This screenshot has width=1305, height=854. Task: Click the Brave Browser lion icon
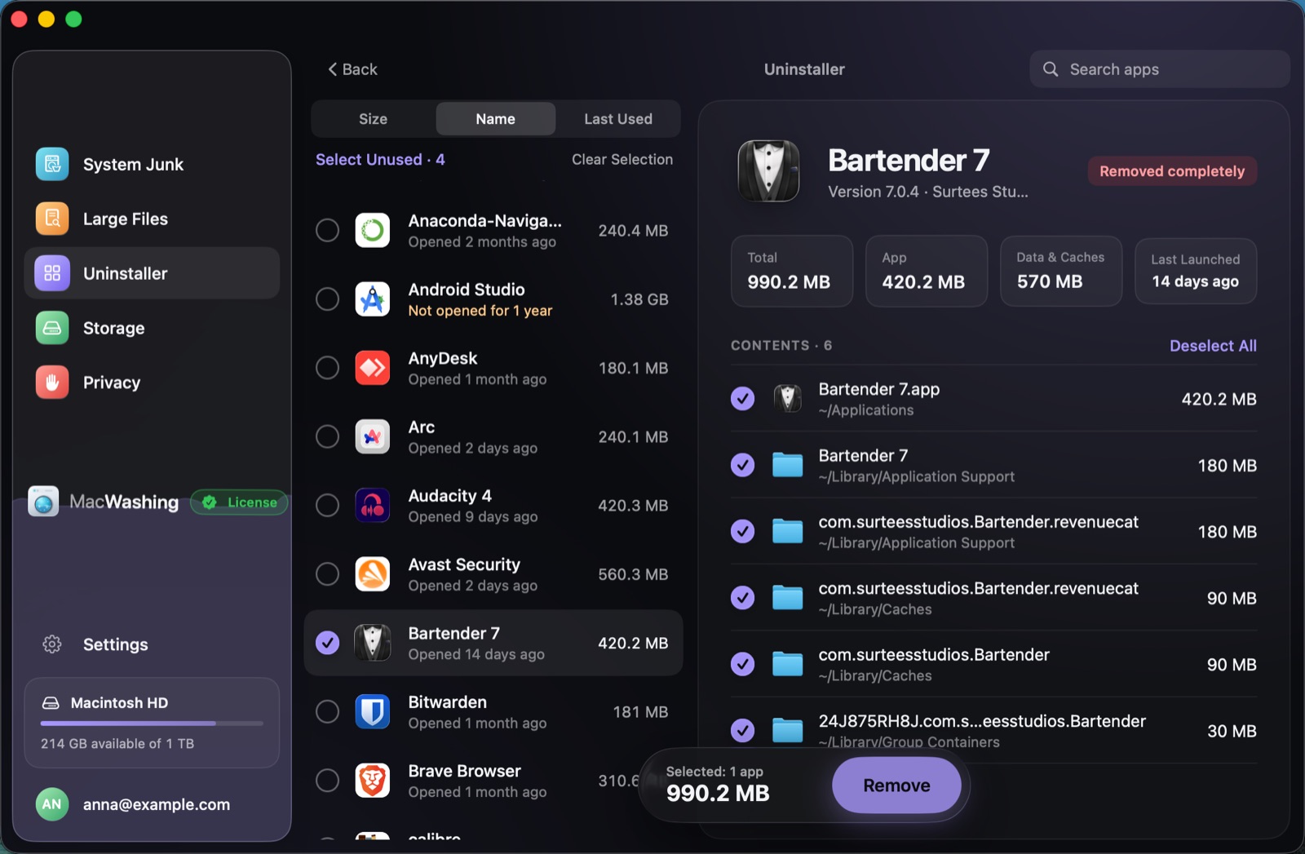point(373,781)
